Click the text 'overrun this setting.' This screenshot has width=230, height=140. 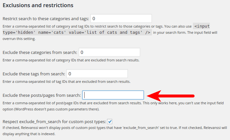pos(19,39)
